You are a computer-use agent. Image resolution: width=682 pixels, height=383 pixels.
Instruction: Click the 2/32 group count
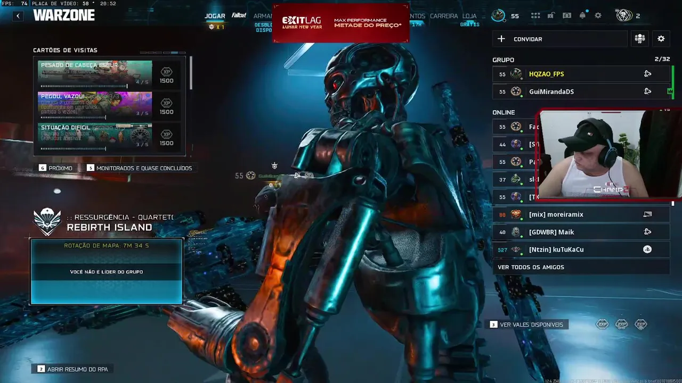point(662,59)
